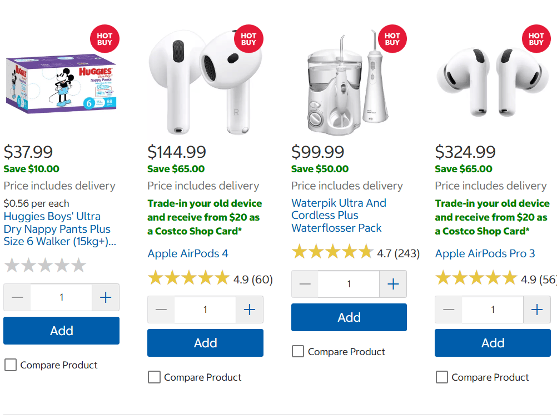The image size is (557, 419).
Task: Increase quantity for Huggies Nappy Pants
Action: point(106,297)
